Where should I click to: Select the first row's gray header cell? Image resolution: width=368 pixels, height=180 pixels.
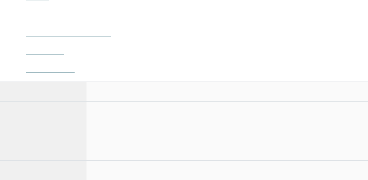tap(43, 92)
